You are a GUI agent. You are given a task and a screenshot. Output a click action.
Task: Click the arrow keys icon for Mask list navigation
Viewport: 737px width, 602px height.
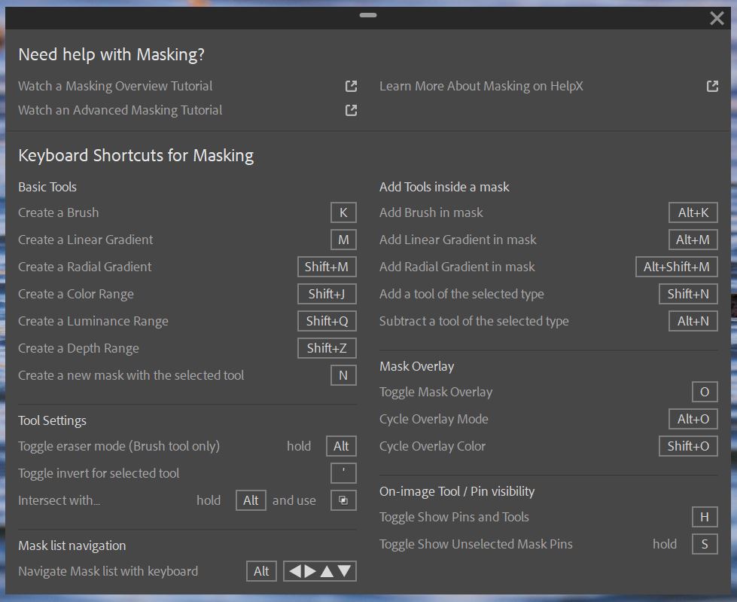tap(320, 571)
